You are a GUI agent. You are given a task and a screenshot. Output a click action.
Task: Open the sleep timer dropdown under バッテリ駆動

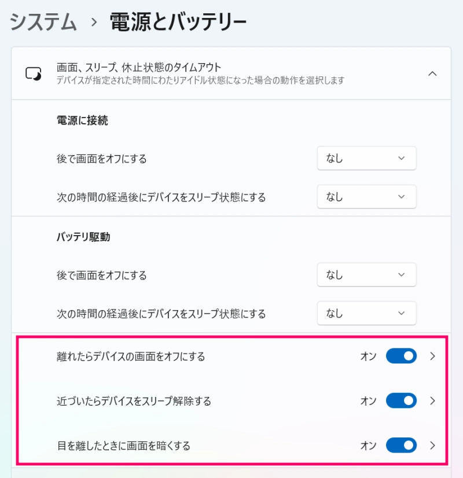point(366,313)
